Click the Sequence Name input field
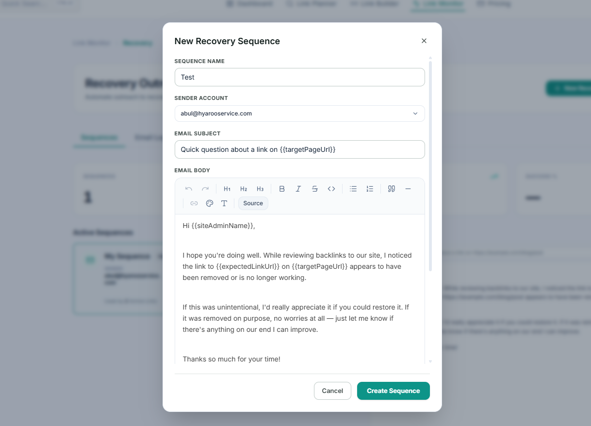The image size is (591, 426). click(x=299, y=77)
